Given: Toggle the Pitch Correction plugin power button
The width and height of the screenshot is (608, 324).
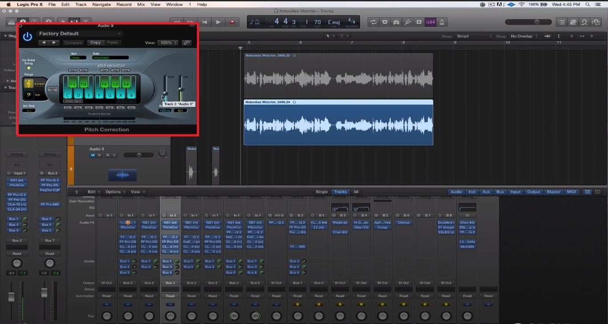Looking at the screenshot, I should (x=27, y=36).
